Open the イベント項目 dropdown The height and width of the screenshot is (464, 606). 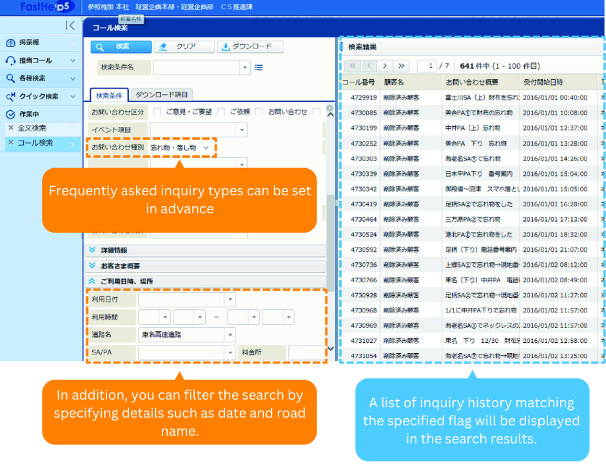(241, 130)
